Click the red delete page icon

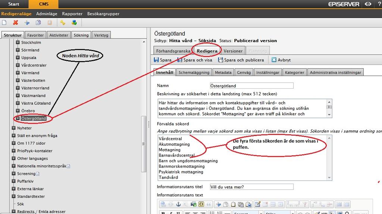tap(16, 23)
